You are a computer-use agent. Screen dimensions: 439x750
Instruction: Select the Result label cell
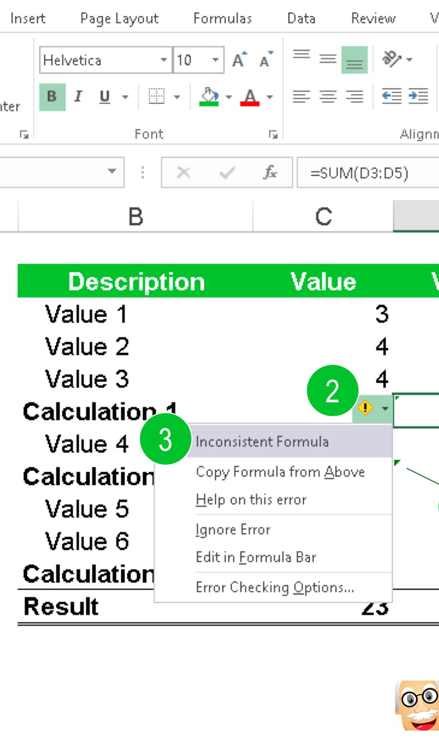61,606
